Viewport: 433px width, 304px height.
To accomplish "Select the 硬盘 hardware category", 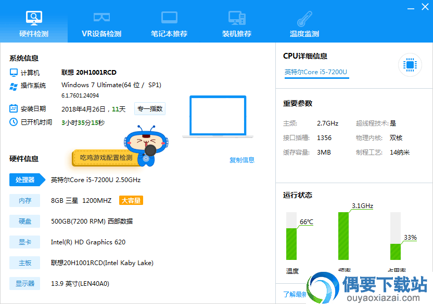I will (x=24, y=221).
